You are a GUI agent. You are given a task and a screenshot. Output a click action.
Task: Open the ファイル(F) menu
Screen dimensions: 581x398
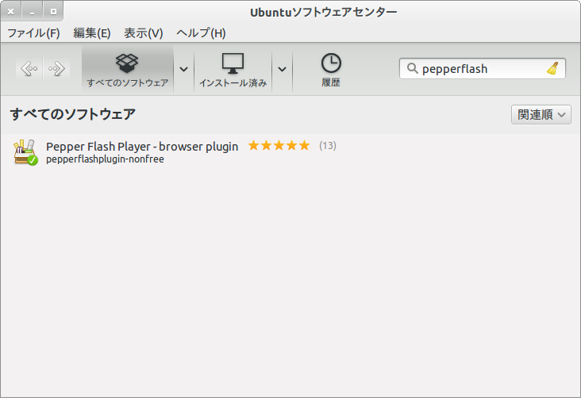click(x=33, y=33)
